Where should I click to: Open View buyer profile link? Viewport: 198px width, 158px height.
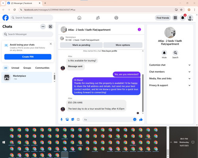pyautogui.click(x=109, y=51)
